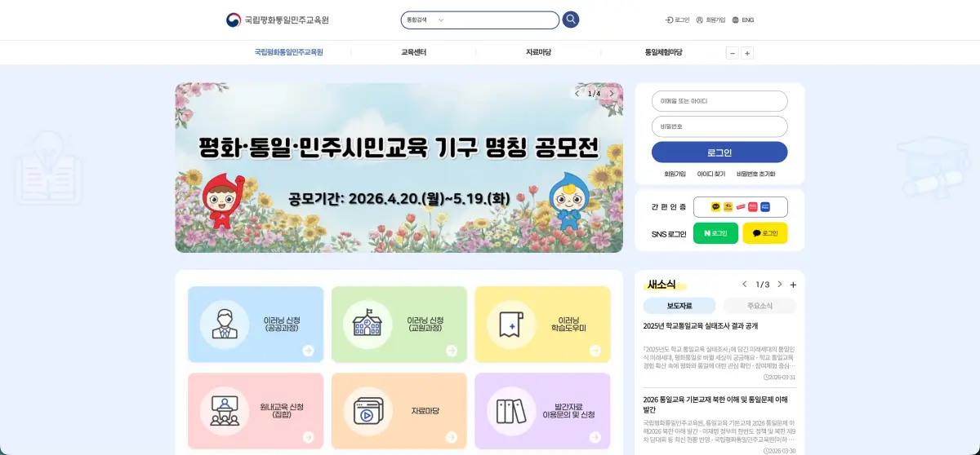
Task: Click the Kakao 로그인 yellow button
Action: click(x=765, y=233)
